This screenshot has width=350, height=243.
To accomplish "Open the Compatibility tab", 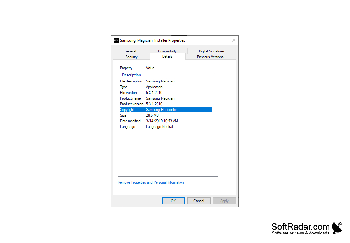I will [167, 51].
